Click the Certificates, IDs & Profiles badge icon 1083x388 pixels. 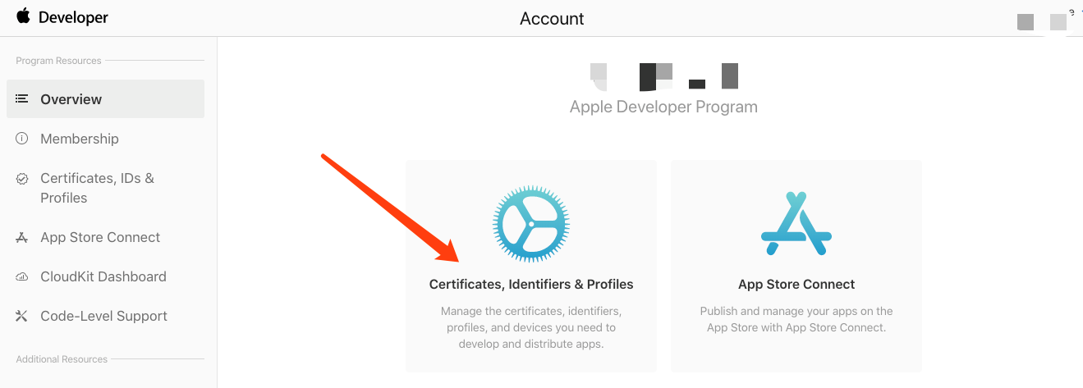pos(22,178)
